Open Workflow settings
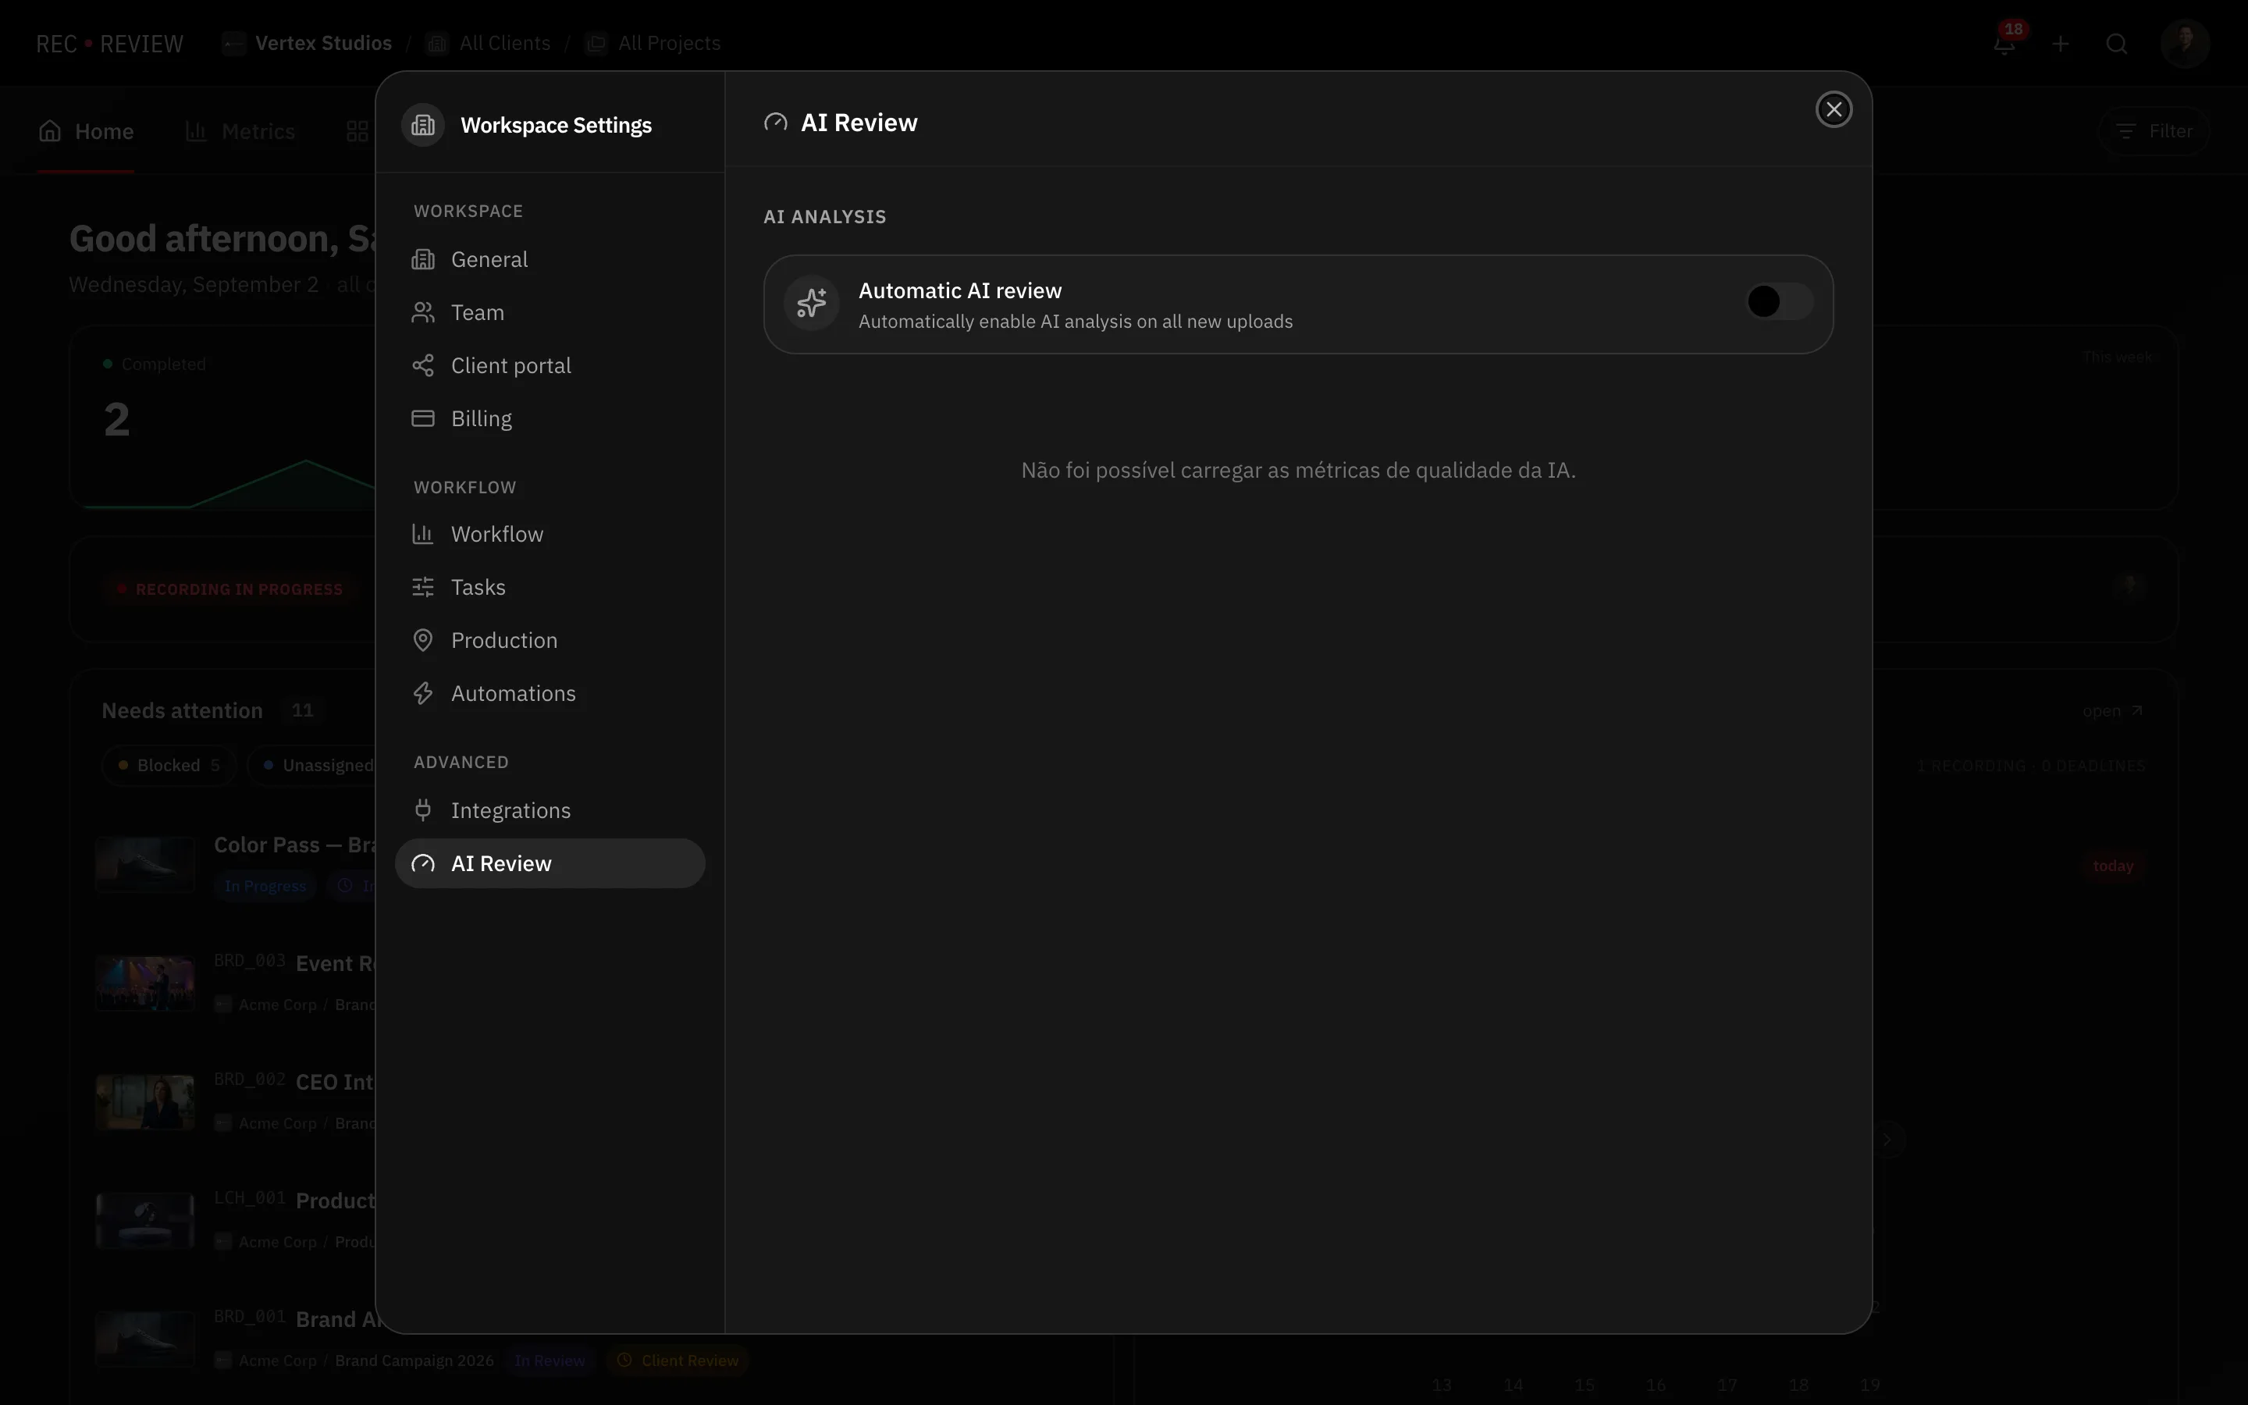This screenshot has width=2248, height=1405. [x=550, y=535]
